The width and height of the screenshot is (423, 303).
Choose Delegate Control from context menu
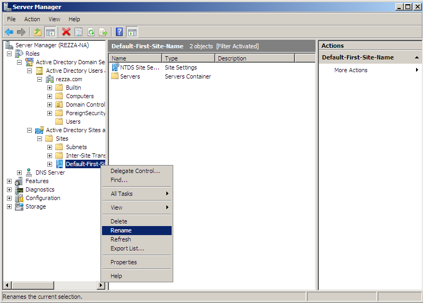(x=137, y=171)
